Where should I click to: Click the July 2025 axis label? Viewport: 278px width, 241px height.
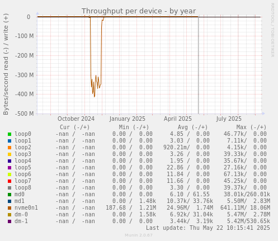(229, 119)
